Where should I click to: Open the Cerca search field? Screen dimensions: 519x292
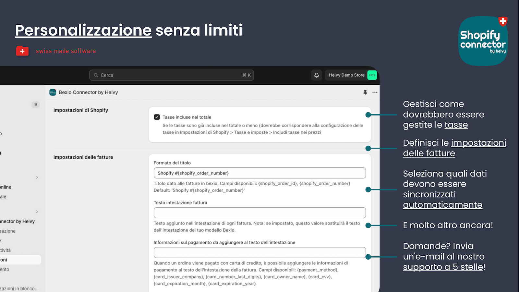[172, 75]
